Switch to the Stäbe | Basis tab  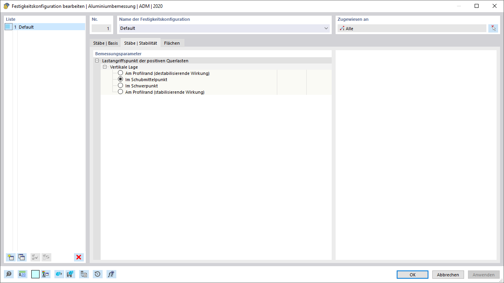point(105,43)
